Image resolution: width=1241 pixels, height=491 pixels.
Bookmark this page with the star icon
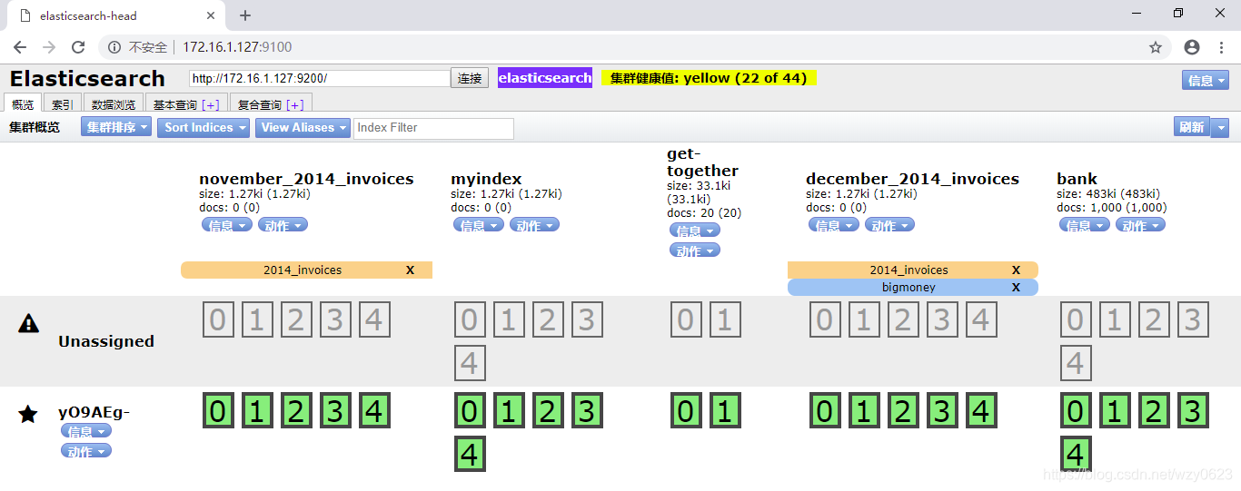(1156, 47)
